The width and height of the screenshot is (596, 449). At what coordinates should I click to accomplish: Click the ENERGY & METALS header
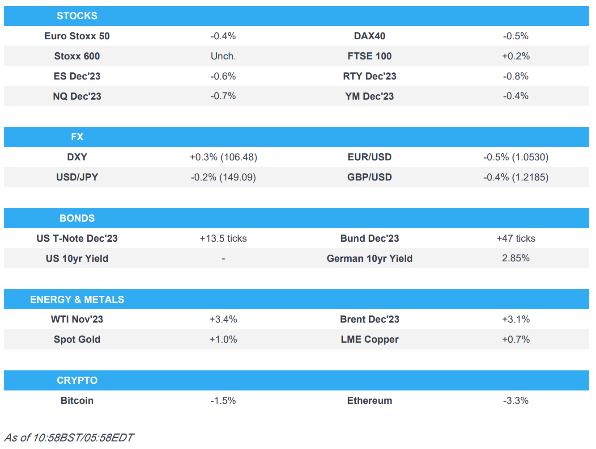[x=77, y=300]
